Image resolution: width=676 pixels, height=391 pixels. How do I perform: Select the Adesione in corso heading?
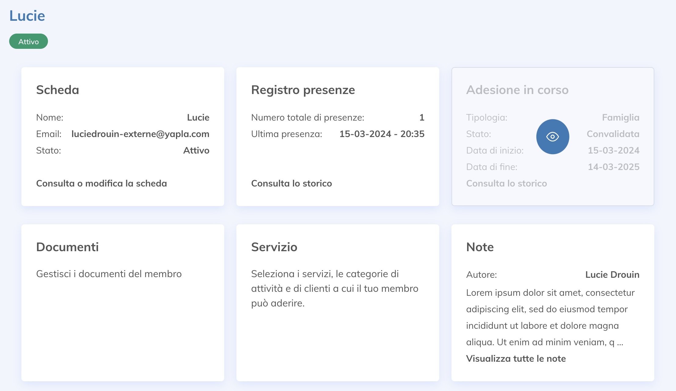click(517, 90)
